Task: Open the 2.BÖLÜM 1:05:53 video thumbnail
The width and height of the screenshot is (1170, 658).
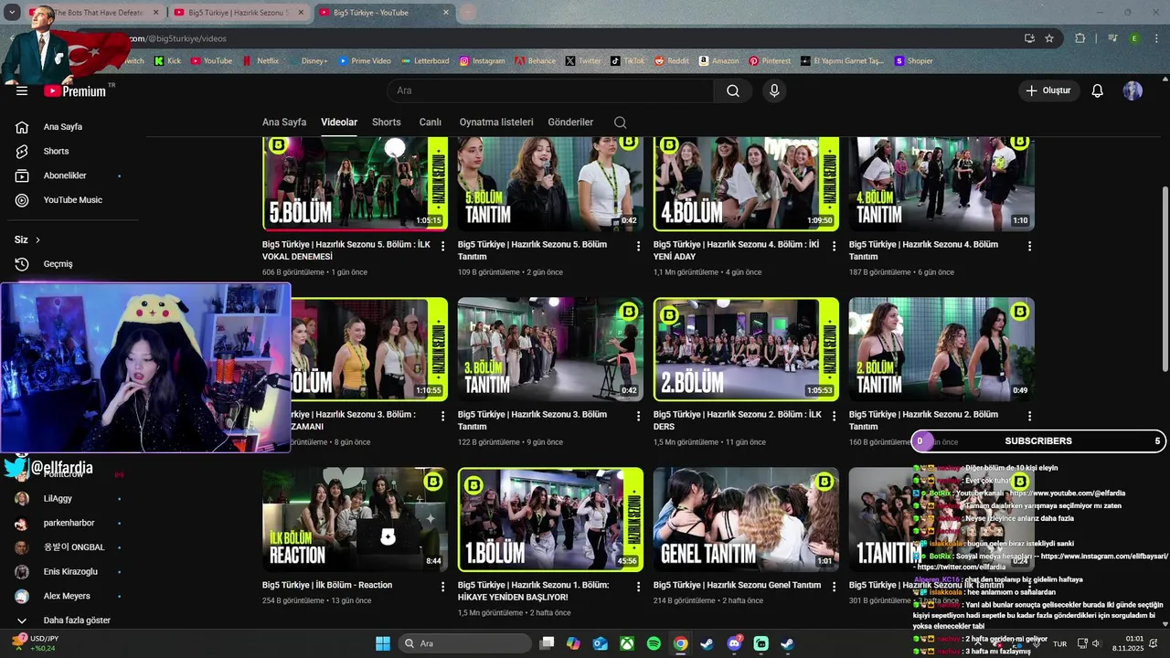Action: pos(746,349)
